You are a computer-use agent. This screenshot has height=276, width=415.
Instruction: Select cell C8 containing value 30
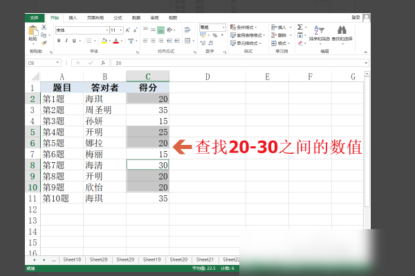point(148,165)
